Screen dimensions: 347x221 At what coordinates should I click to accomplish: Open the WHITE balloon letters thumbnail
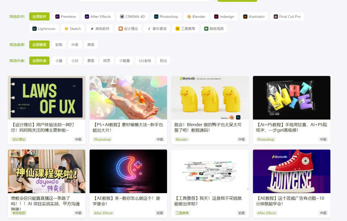tap(292, 98)
